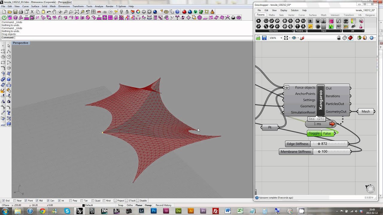Click the Undo arrow icon in Rhino
The width and height of the screenshot is (383, 215).
point(49,12)
